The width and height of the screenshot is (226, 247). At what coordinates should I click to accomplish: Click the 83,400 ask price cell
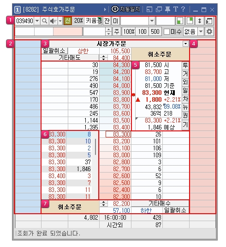pos(115,127)
